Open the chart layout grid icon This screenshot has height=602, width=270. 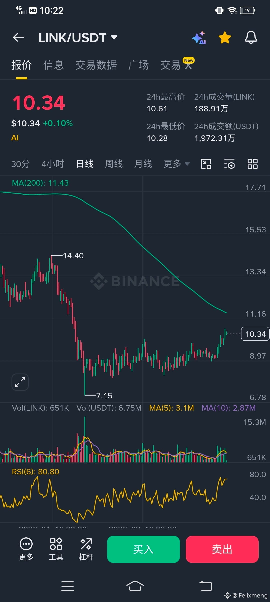[252, 164]
